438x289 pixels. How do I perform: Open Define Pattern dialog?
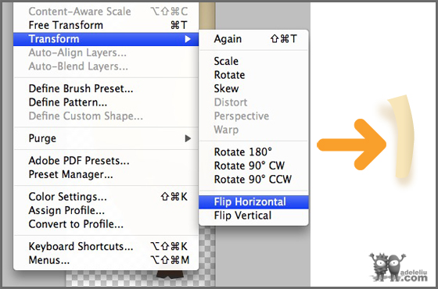[x=106, y=102]
